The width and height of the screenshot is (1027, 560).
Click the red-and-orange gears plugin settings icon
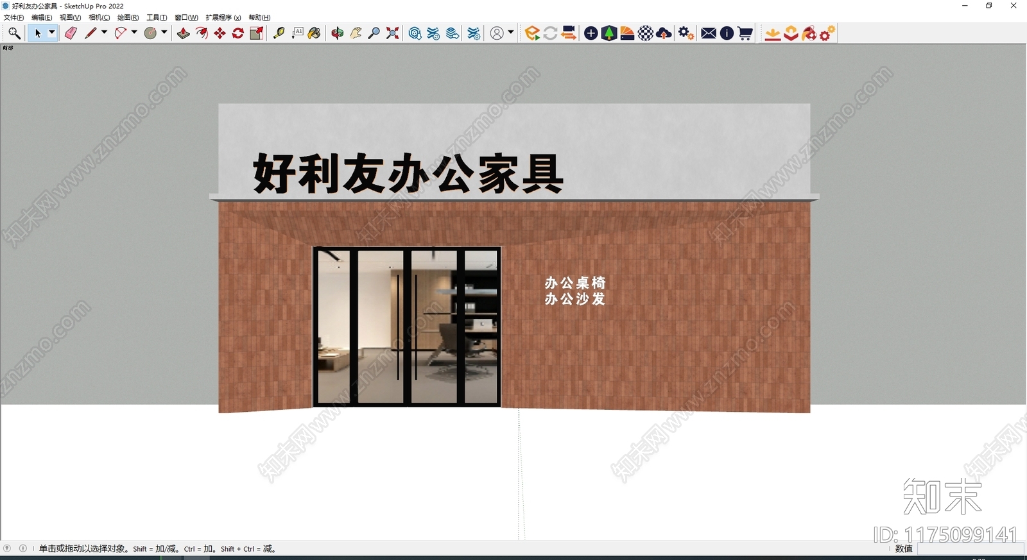coord(827,33)
